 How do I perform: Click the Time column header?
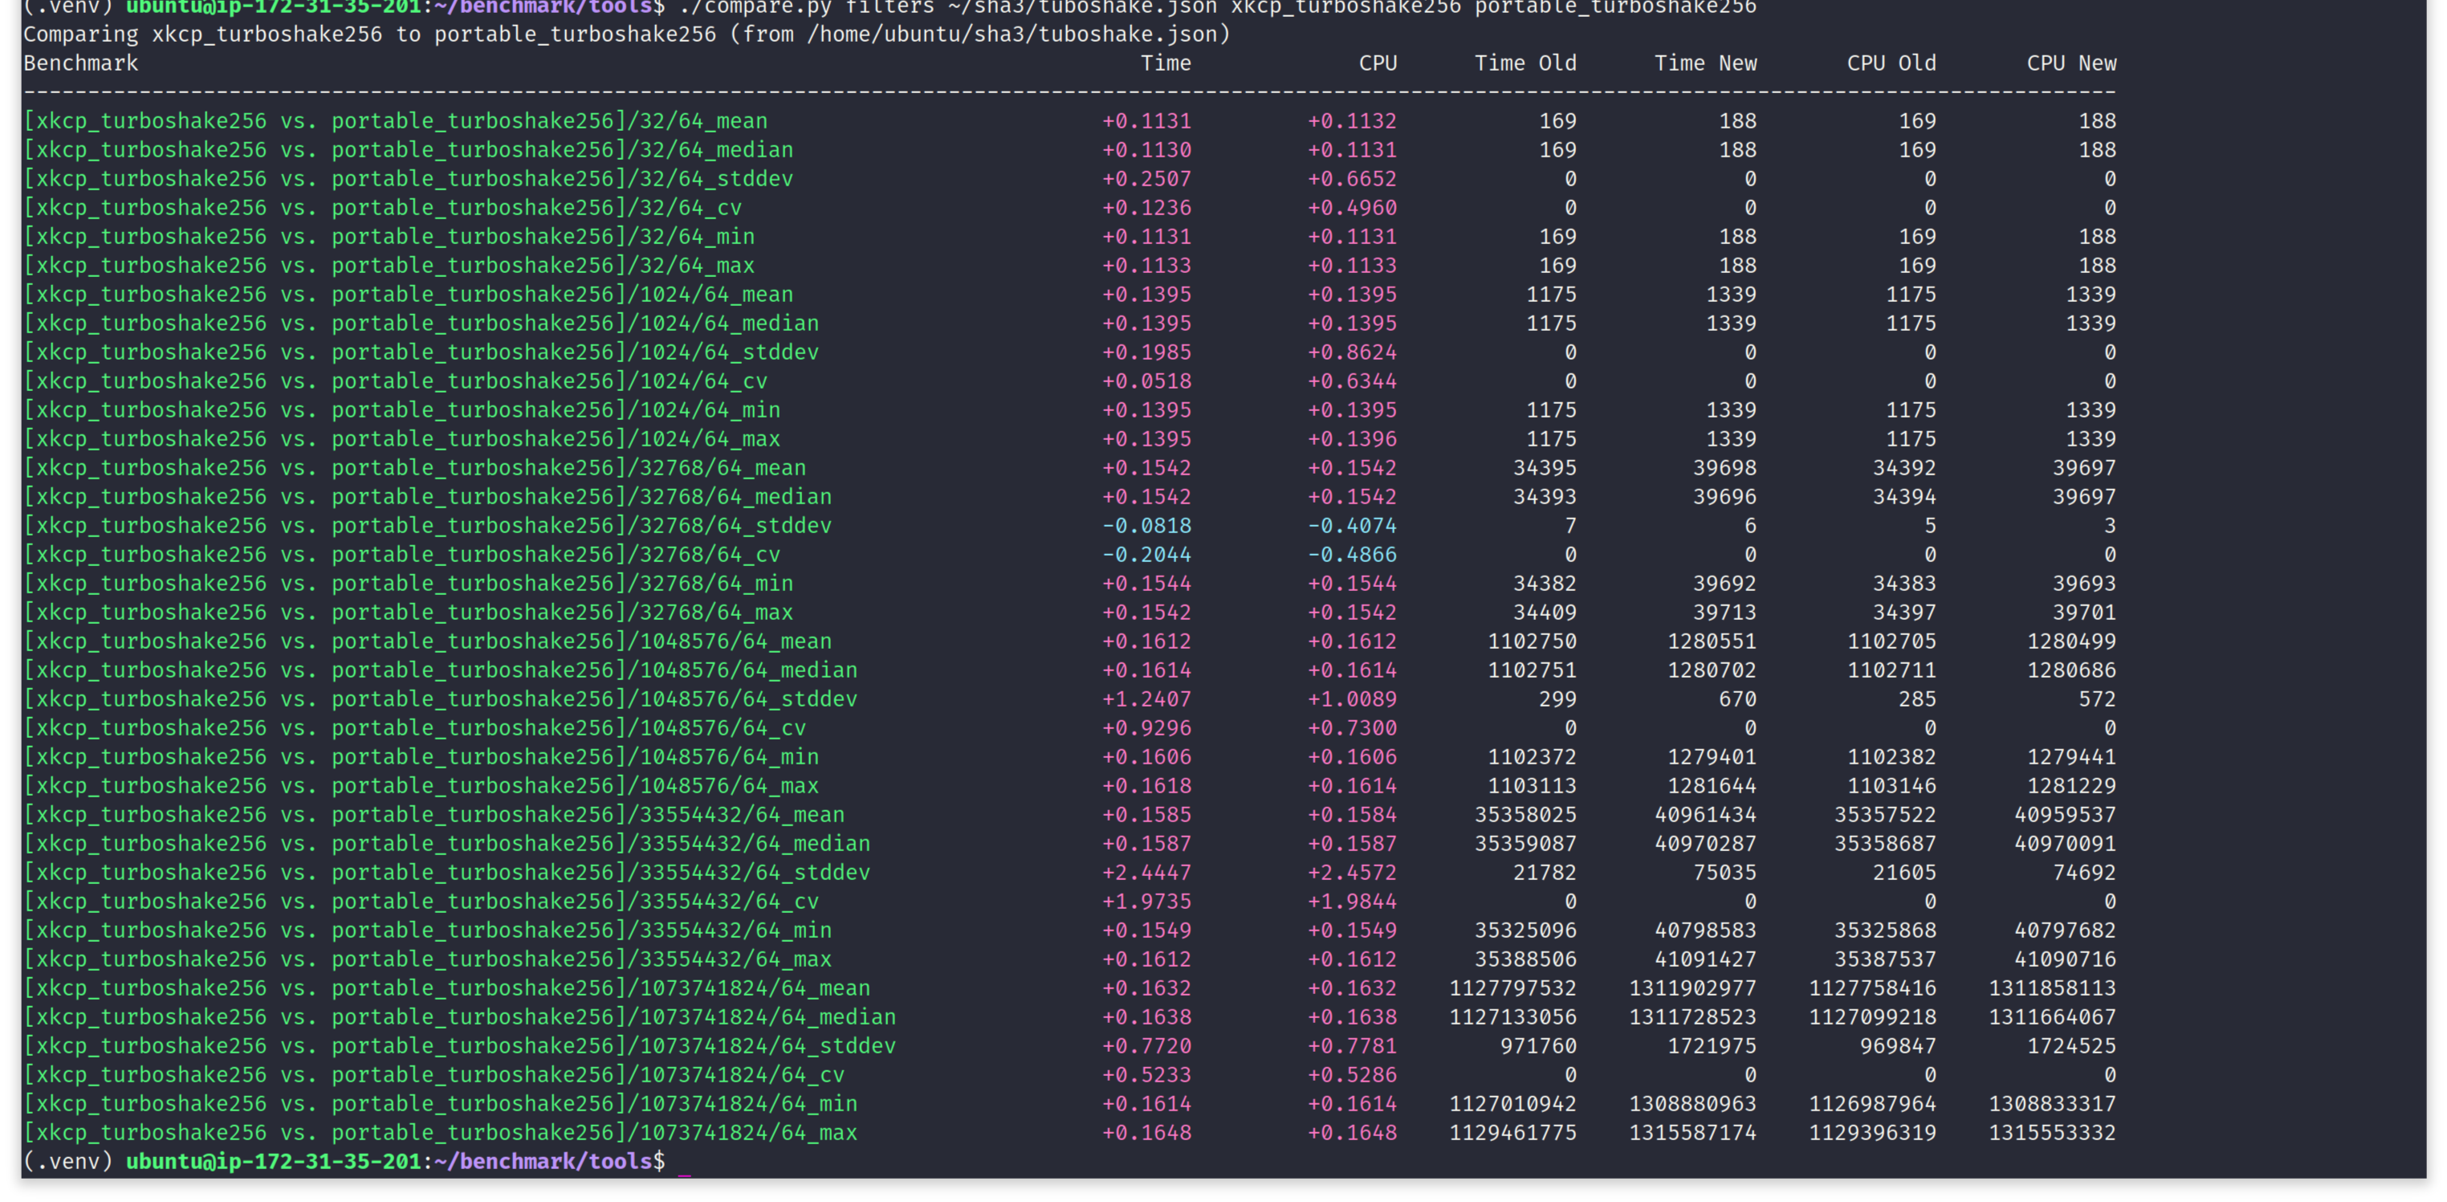click(x=1165, y=63)
